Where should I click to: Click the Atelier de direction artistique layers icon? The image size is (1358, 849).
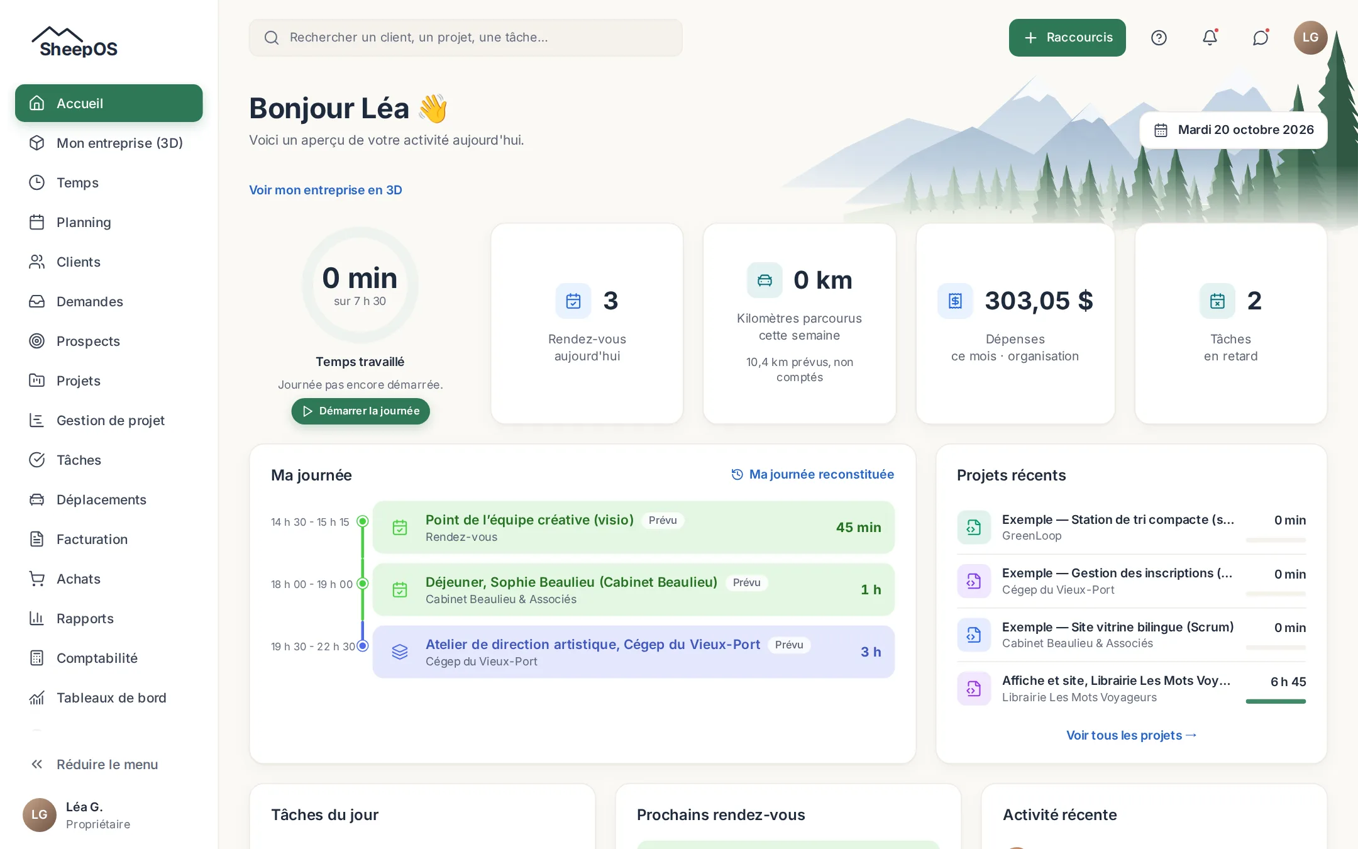pyautogui.click(x=400, y=652)
